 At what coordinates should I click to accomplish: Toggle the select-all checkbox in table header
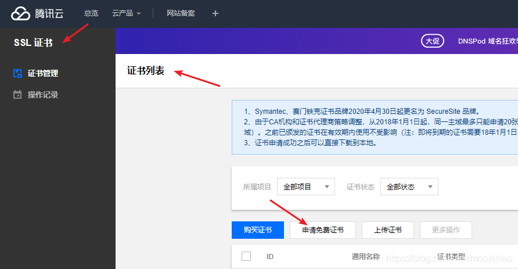point(246,256)
